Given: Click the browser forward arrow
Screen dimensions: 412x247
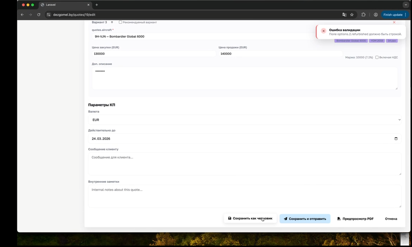Looking at the screenshot, I should coord(30,15).
